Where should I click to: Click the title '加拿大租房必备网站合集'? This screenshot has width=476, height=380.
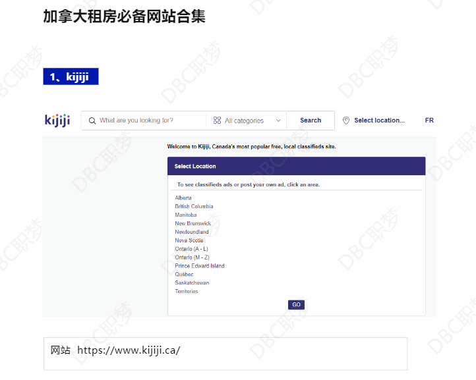click(124, 16)
